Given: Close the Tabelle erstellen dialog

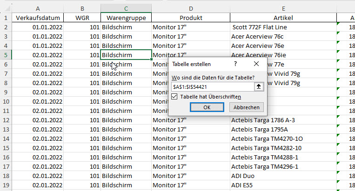Looking at the screenshot, I should (x=256, y=64).
